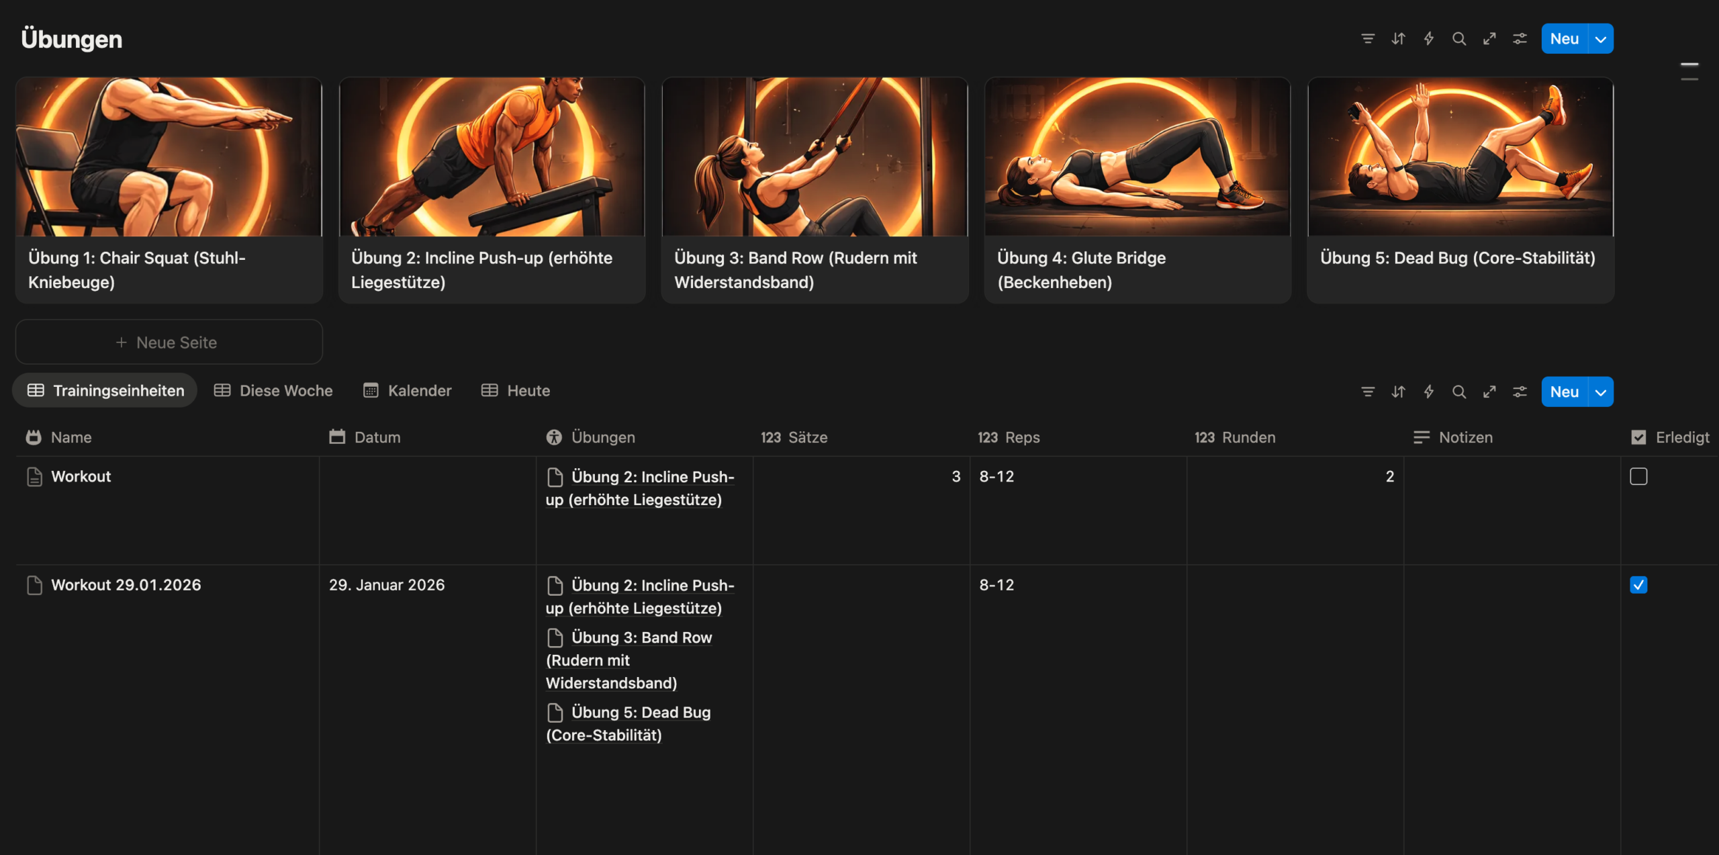The width and height of the screenshot is (1719, 855).
Task: Open the lower Neu button's dropdown chevron
Action: (x=1599, y=392)
